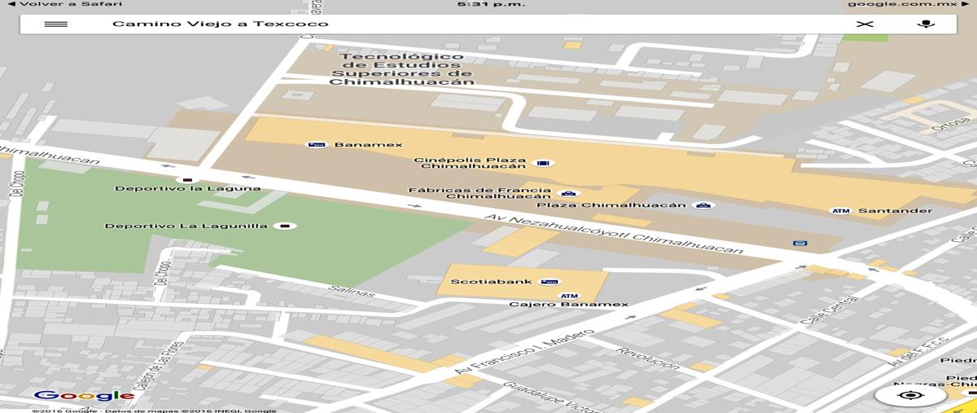The image size is (977, 413).
Task: Focus the search field Camino Viejo a Texcoco
Action: (221, 24)
